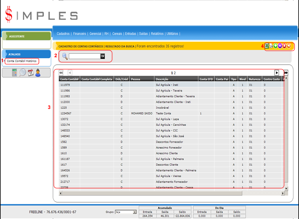
Task: Go to page 2 of results
Action: click(x=175, y=73)
